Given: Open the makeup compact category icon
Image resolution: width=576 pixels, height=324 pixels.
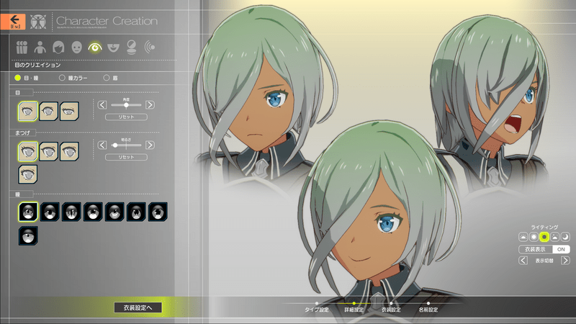Looking at the screenshot, I should 132,48.
